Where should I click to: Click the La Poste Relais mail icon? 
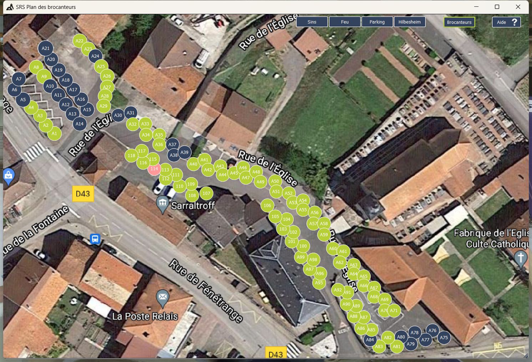tap(163, 299)
